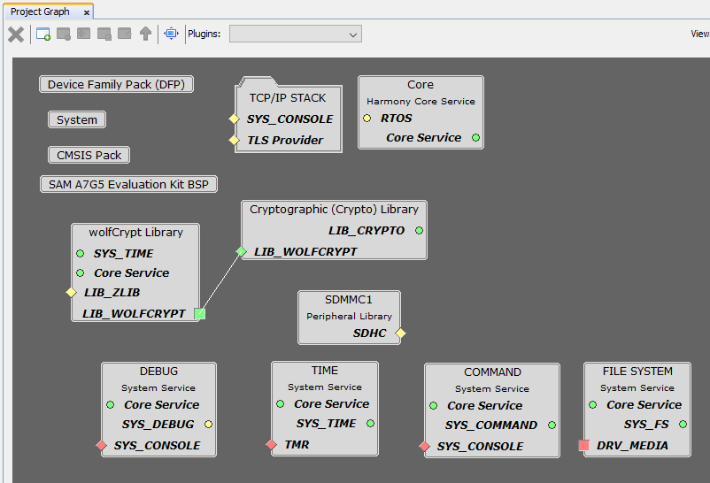The height and width of the screenshot is (483, 710).
Task: Click the center view toolbar icon
Action: (x=171, y=34)
